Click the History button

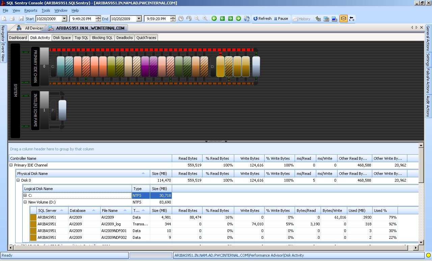(301, 19)
